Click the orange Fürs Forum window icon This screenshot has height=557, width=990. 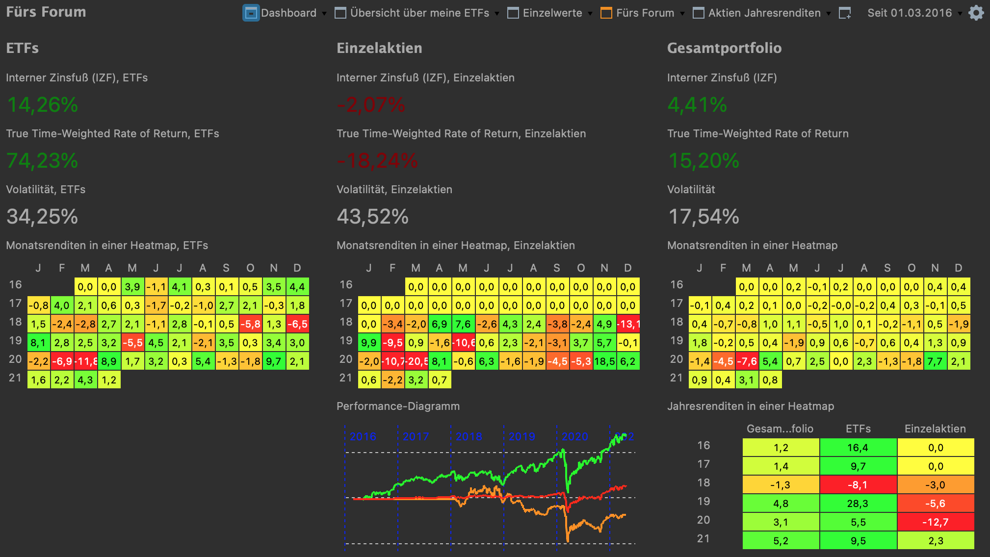[606, 13]
